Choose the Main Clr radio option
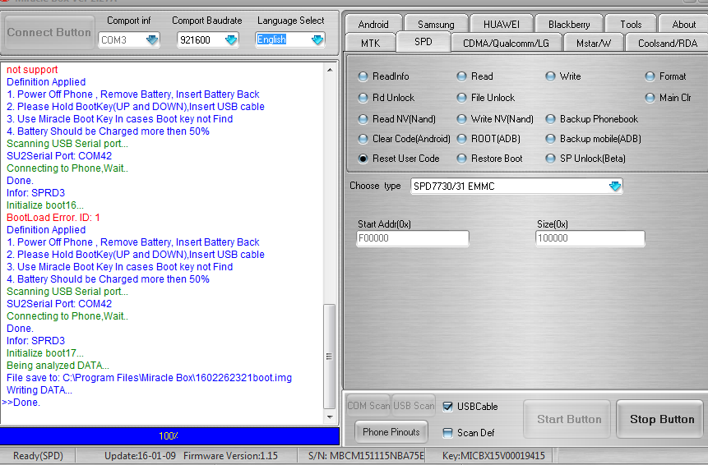The width and height of the screenshot is (708, 465). click(650, 98)
